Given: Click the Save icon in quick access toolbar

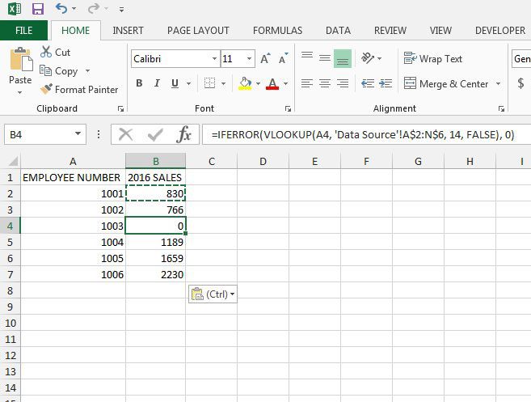Looking at the screenshot, I should click(37, 9).
